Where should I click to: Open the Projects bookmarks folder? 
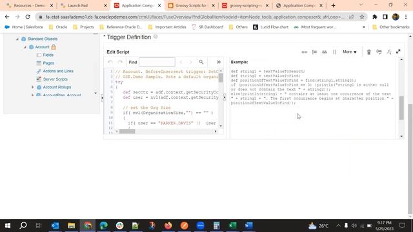83,27
